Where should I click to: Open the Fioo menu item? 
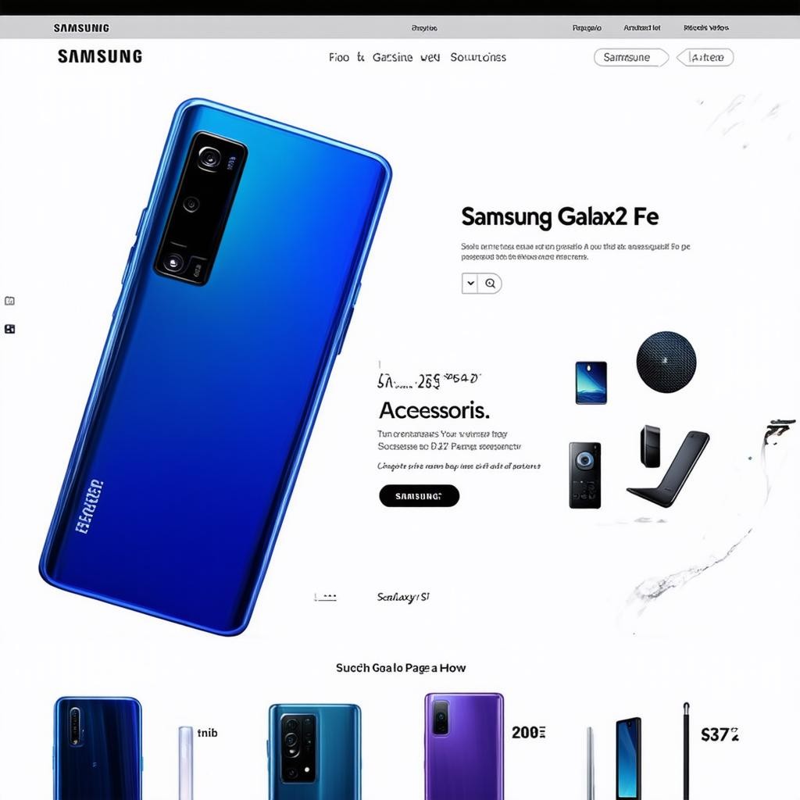coord(339,57)
